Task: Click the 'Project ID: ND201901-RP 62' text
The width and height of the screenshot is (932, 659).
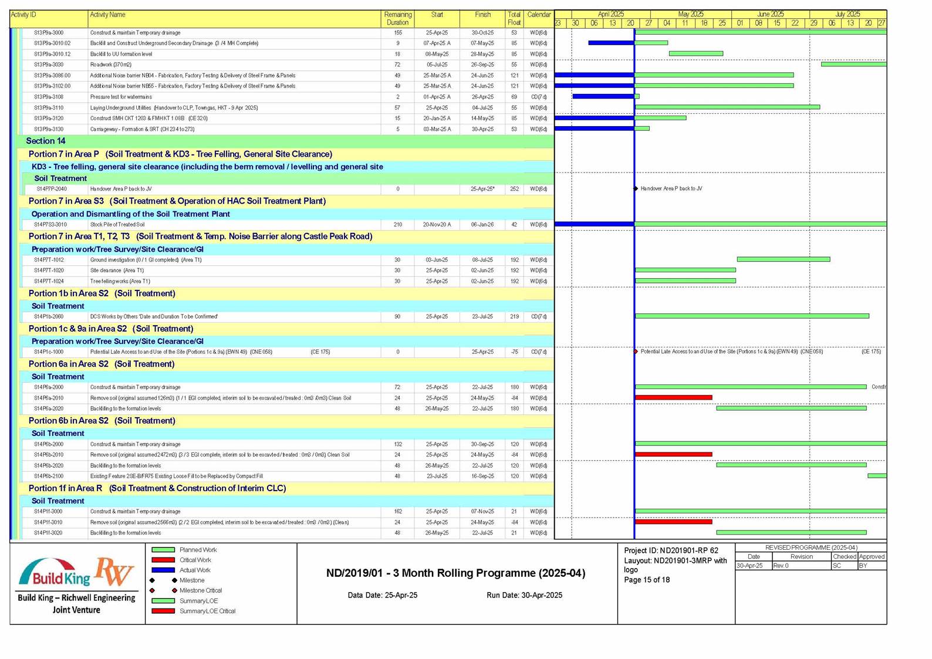Action: pyautogui.click(x=671, y=550)
